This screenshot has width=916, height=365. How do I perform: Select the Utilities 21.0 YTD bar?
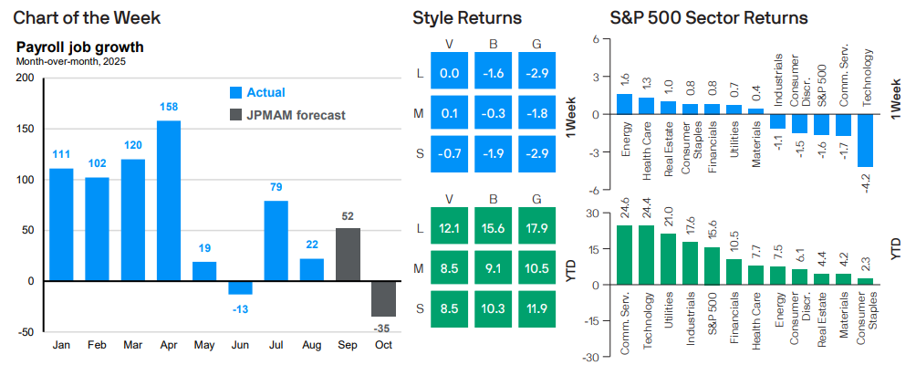(x=669, y=259)
